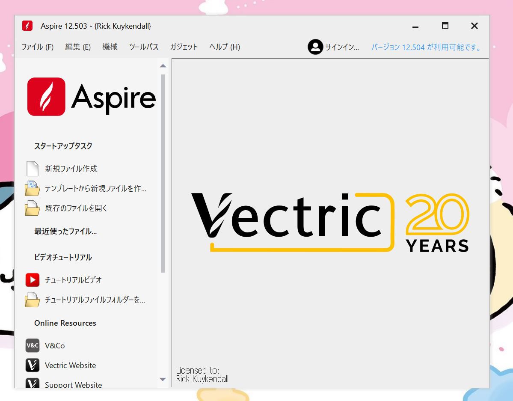This screenshot has width=513, height=401.
Task: Click the サインイン... label
Action: tap(342, 47)
